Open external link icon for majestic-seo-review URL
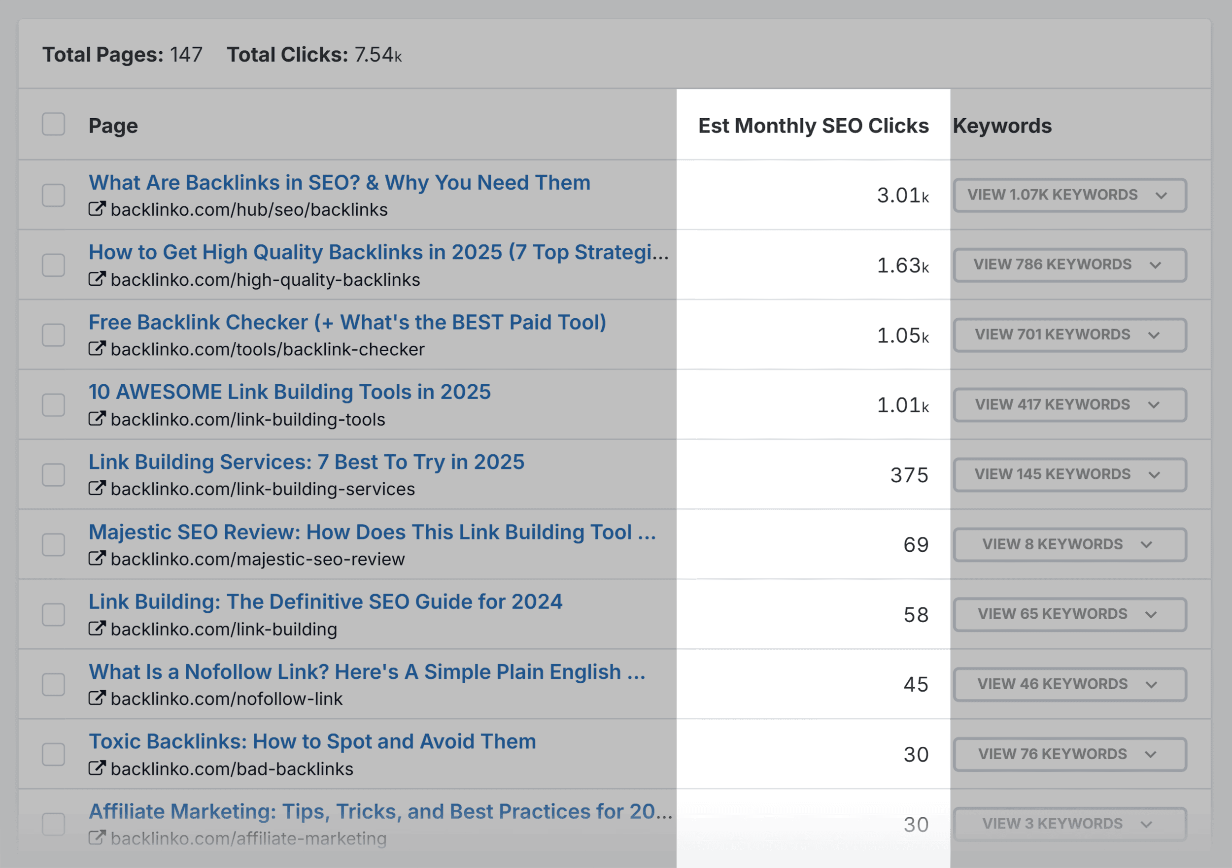This screenshot has height=868, width=1232. [97, 559]
